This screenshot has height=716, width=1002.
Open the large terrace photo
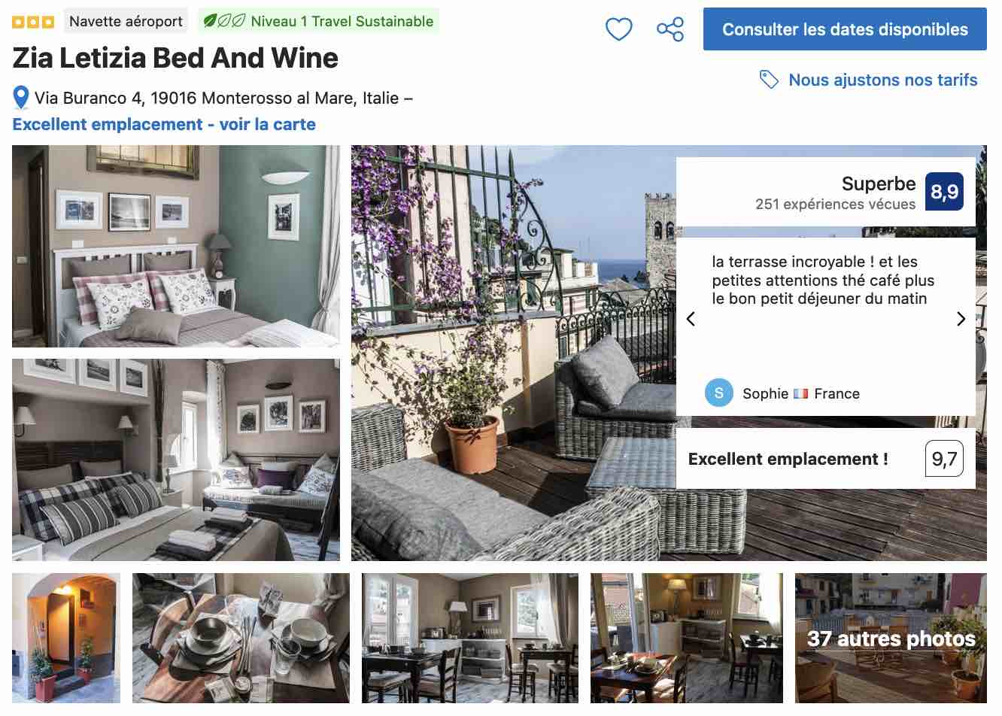513,353
